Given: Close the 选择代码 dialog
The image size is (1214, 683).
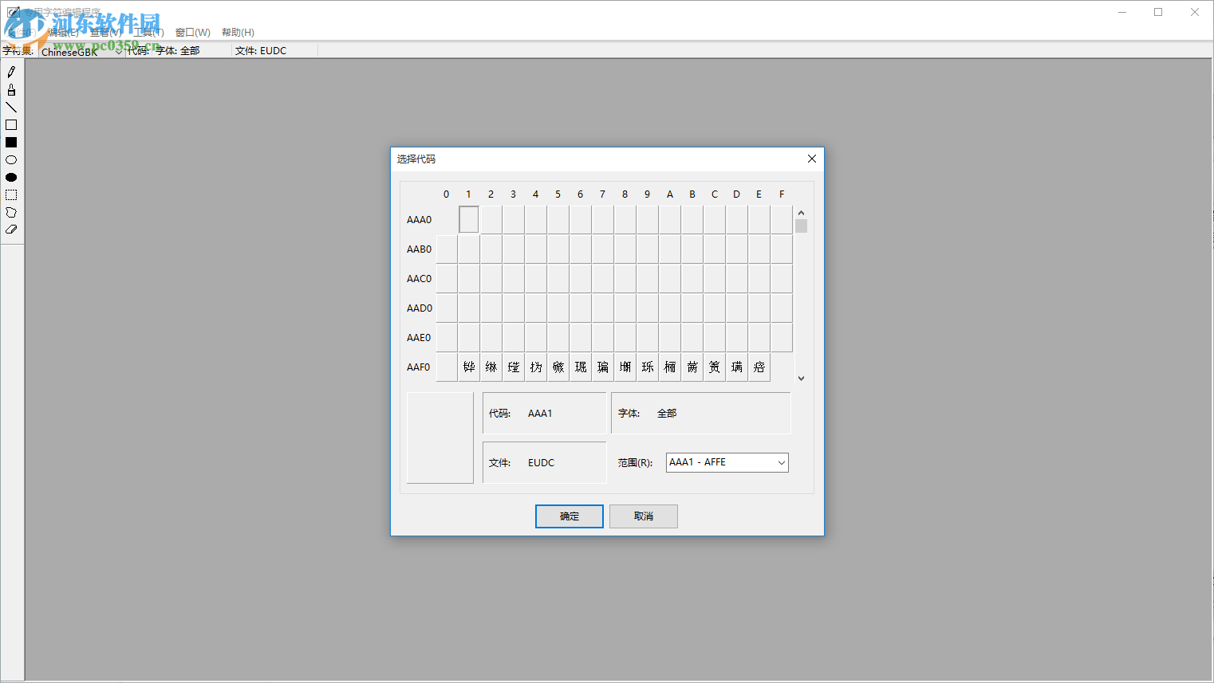Looking at the screenshot, I should 811,159.
